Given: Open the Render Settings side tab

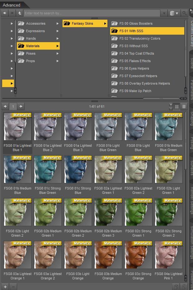Looking at the screenshot, I should click(191, 200).
